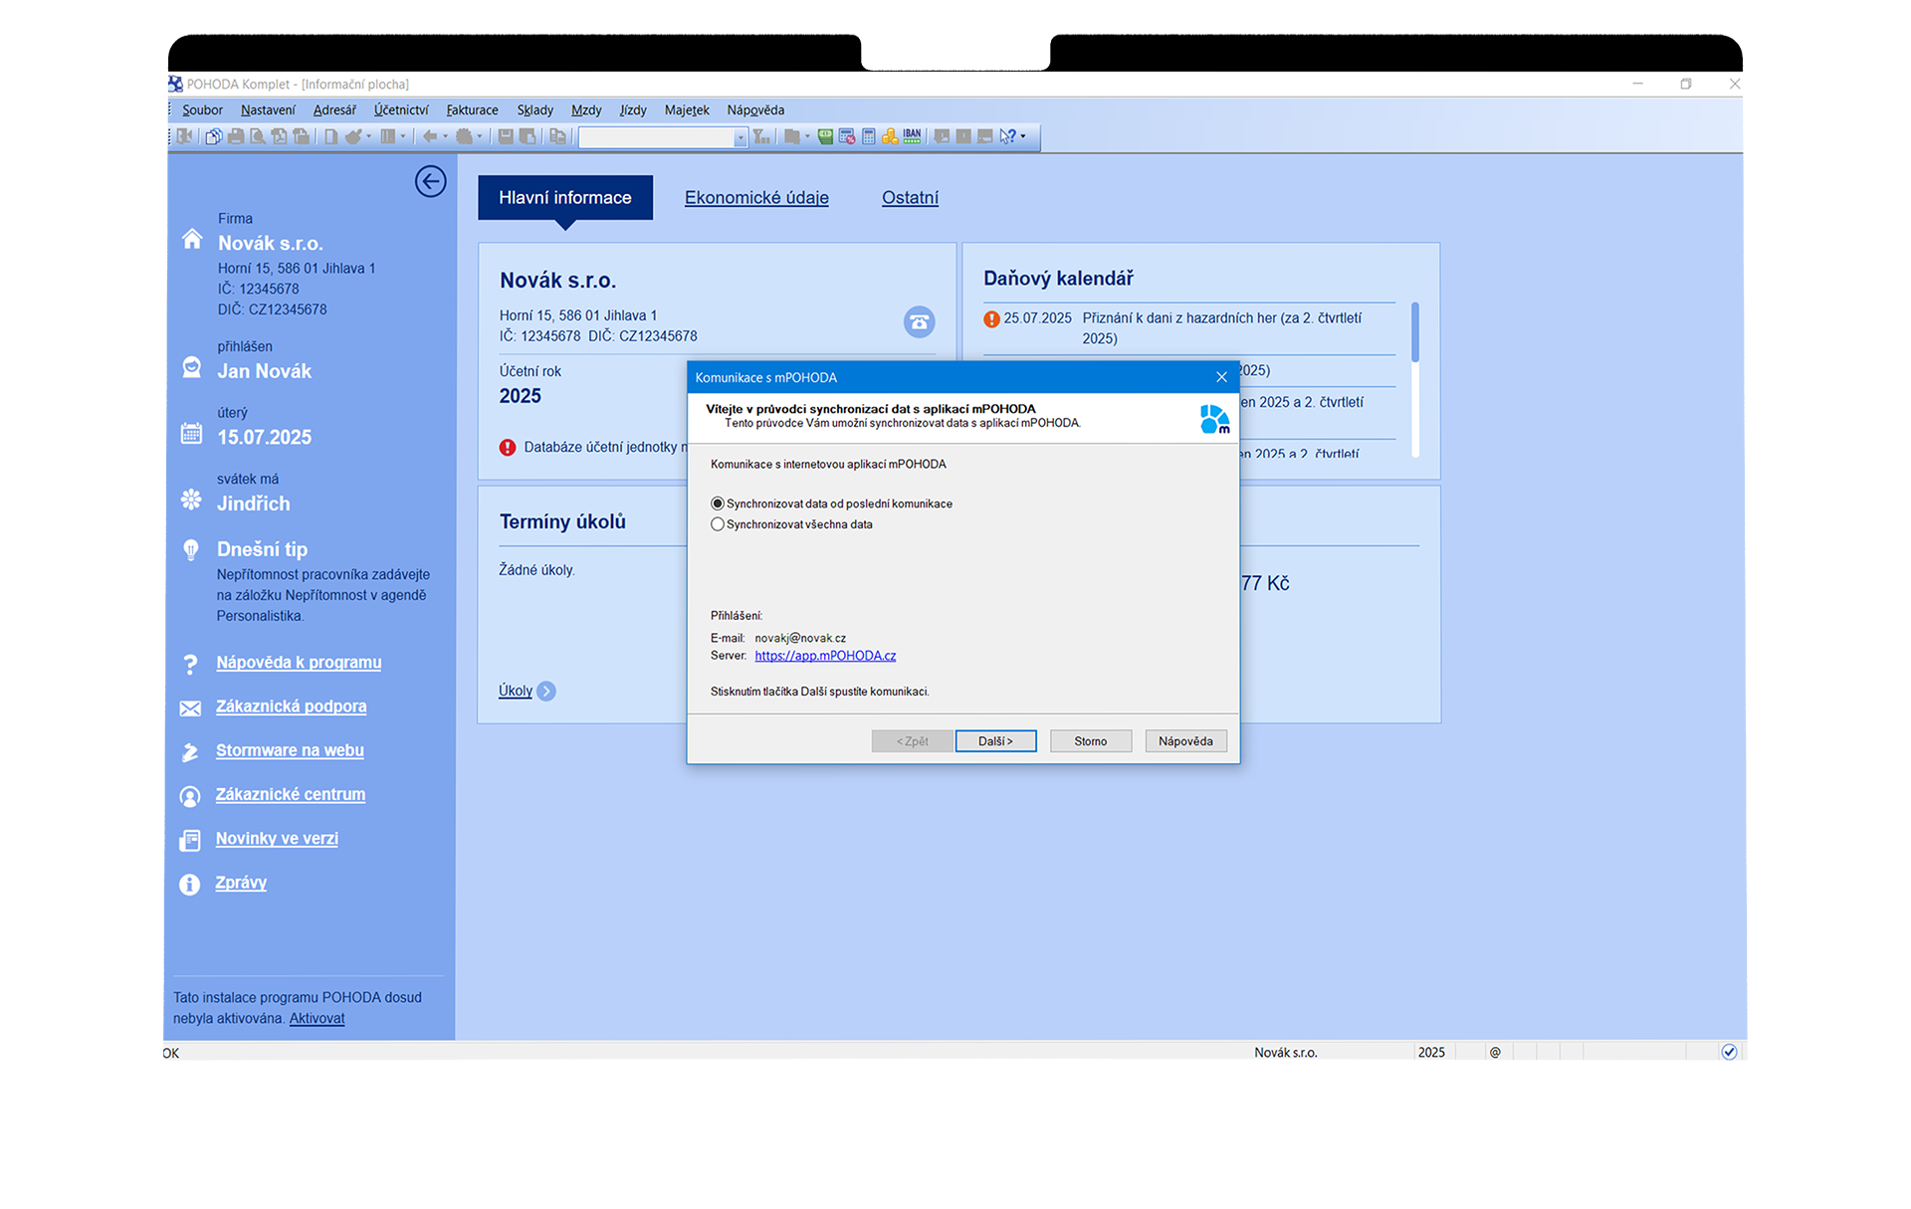Click the blue arrow icon next to Úkoly
Viewport: 1911px width, 1209px height.
(546, 691)
